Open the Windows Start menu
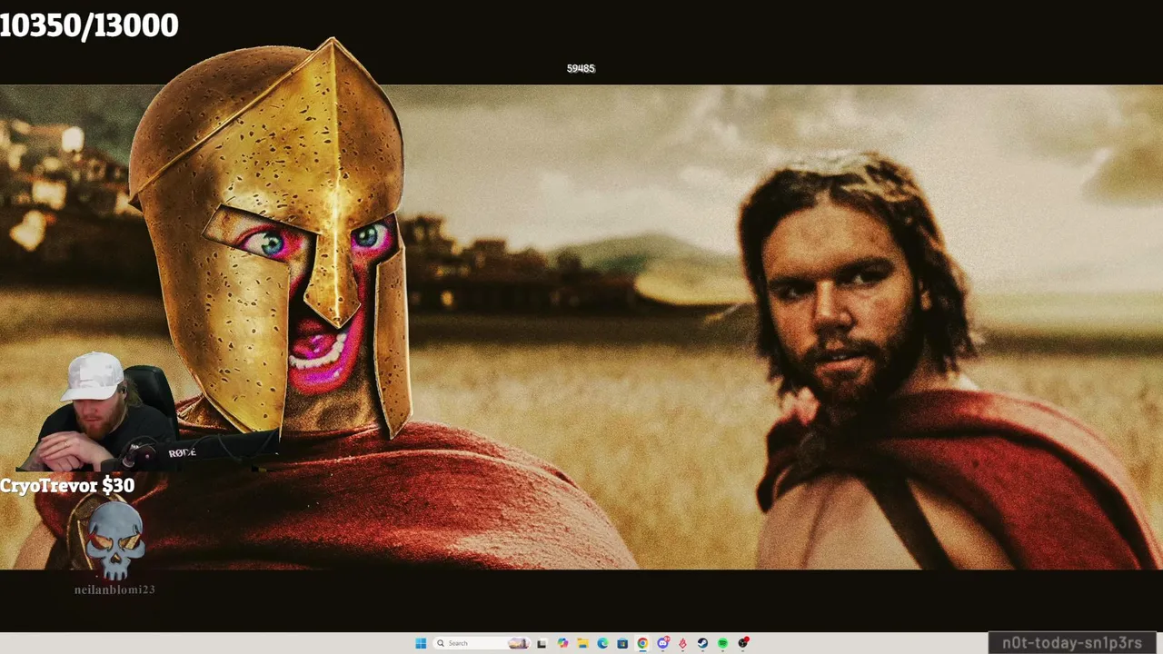The image size is (1163, 654). coord(421,643)
